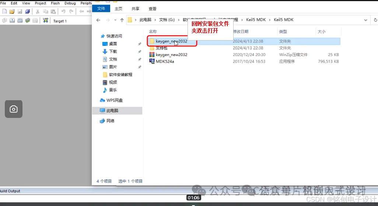Open 视频 in the navigation pane
Image resolution: width=378 pixels, height=206 pixels.
pos(113,82)
